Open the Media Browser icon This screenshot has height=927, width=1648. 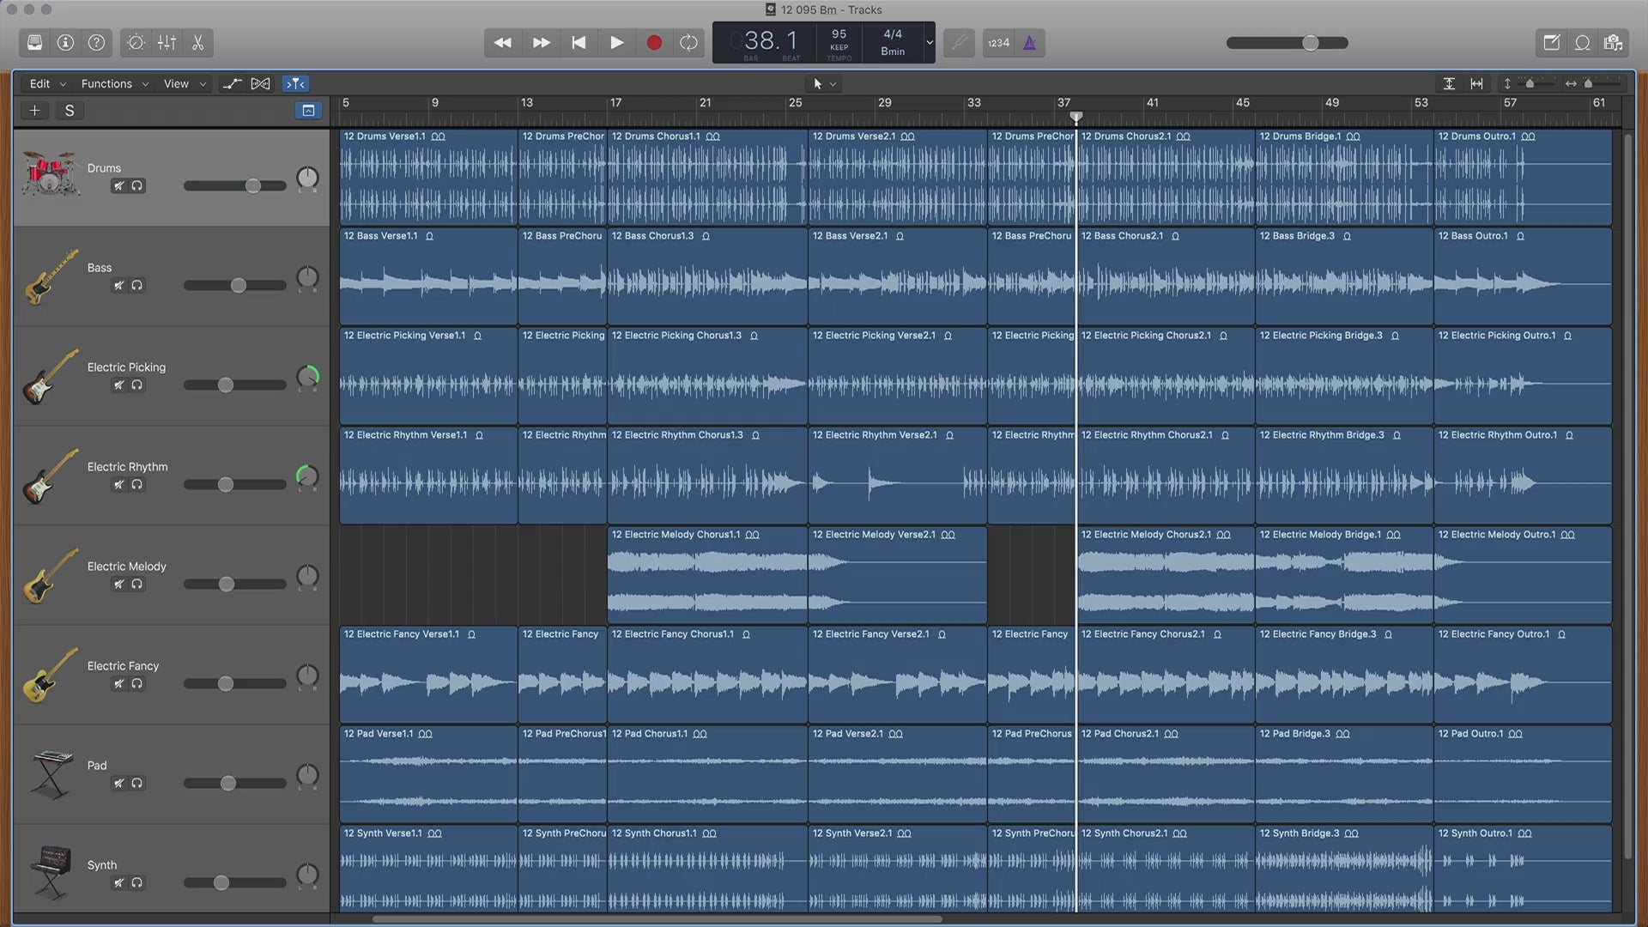click(1614, 43)
